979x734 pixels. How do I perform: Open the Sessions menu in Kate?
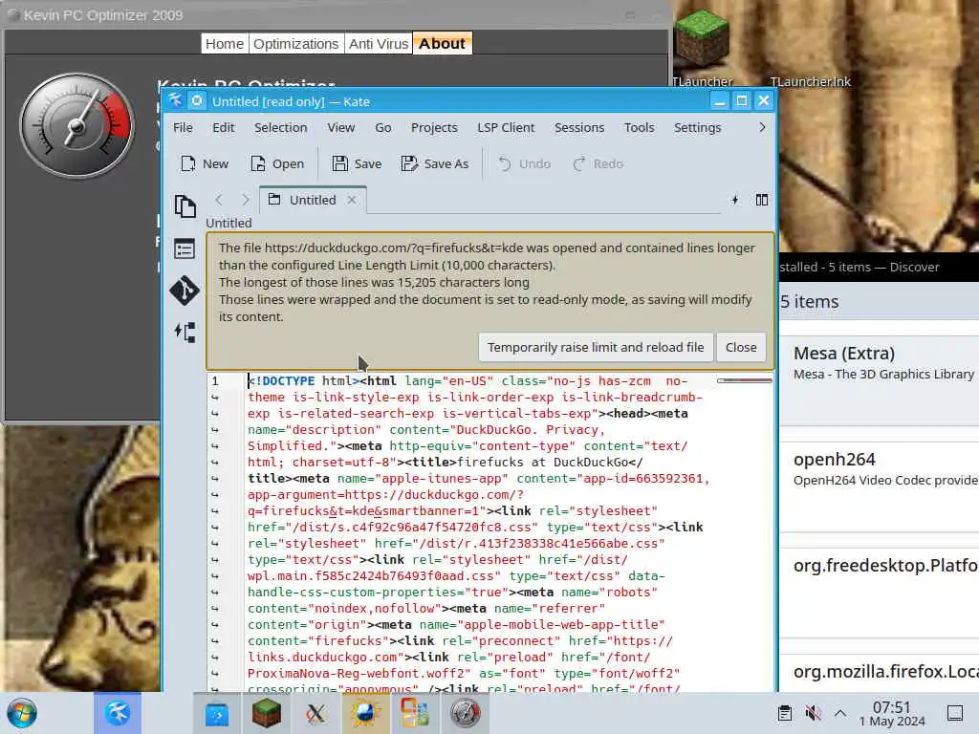579,127
